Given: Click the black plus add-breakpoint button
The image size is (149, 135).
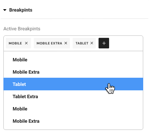Looking at the screenshot, I should tap(104, 43).
